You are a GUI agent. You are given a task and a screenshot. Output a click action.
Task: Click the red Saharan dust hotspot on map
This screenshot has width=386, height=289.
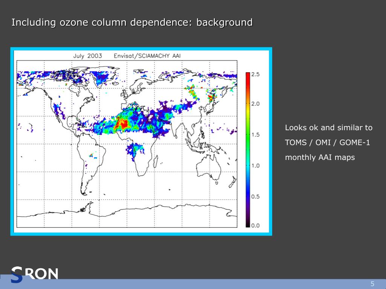tap(123, 123)
